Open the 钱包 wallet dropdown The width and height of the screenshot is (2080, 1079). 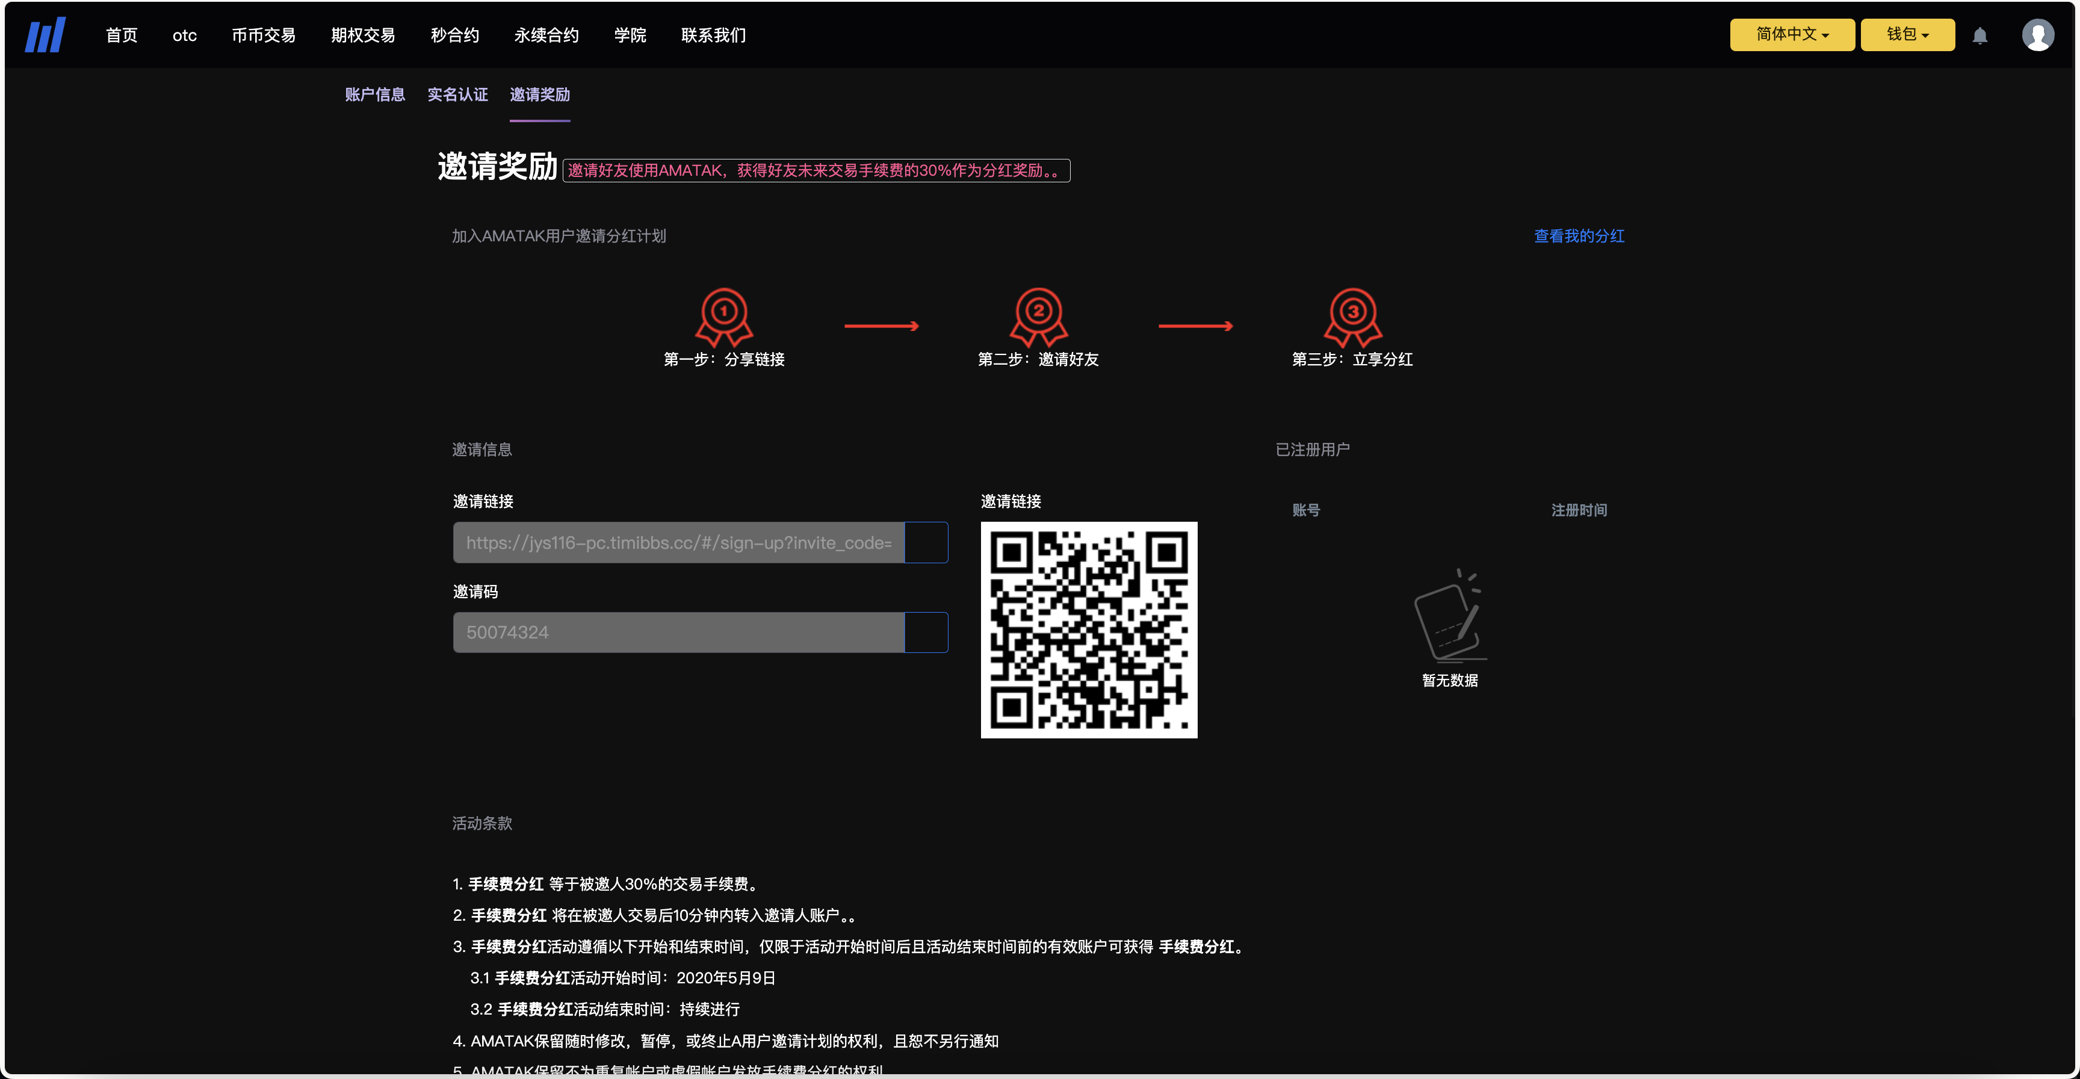[1907, 34]
